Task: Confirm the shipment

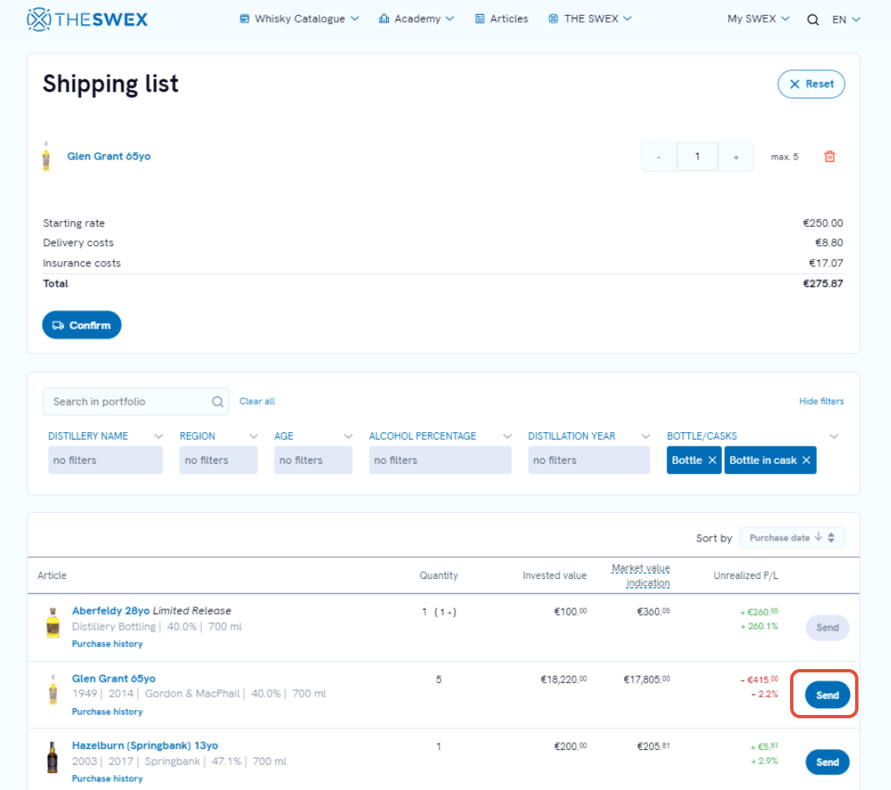Action: [x=82, y=325]
